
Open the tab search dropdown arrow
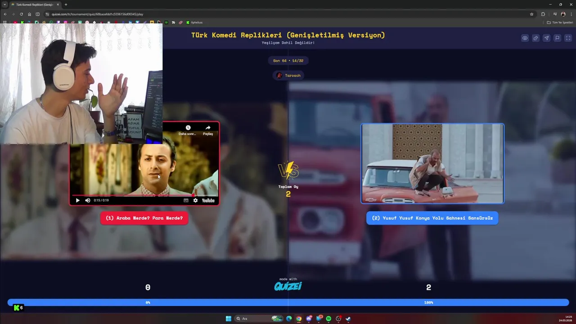[x=4, y=4]
